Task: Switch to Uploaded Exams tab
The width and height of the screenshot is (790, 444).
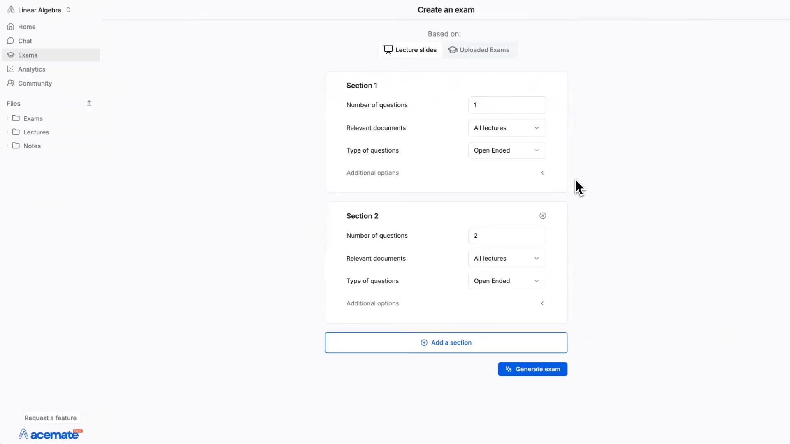Action: click(479, 50)
